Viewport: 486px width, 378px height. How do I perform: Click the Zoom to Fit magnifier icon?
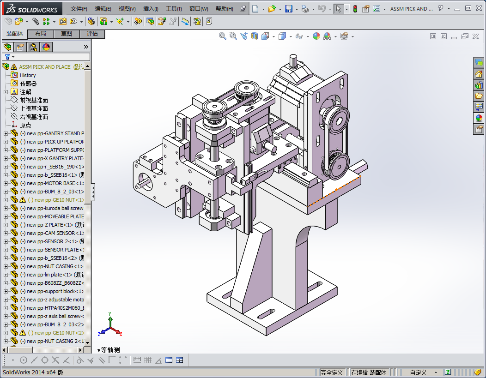222,36
